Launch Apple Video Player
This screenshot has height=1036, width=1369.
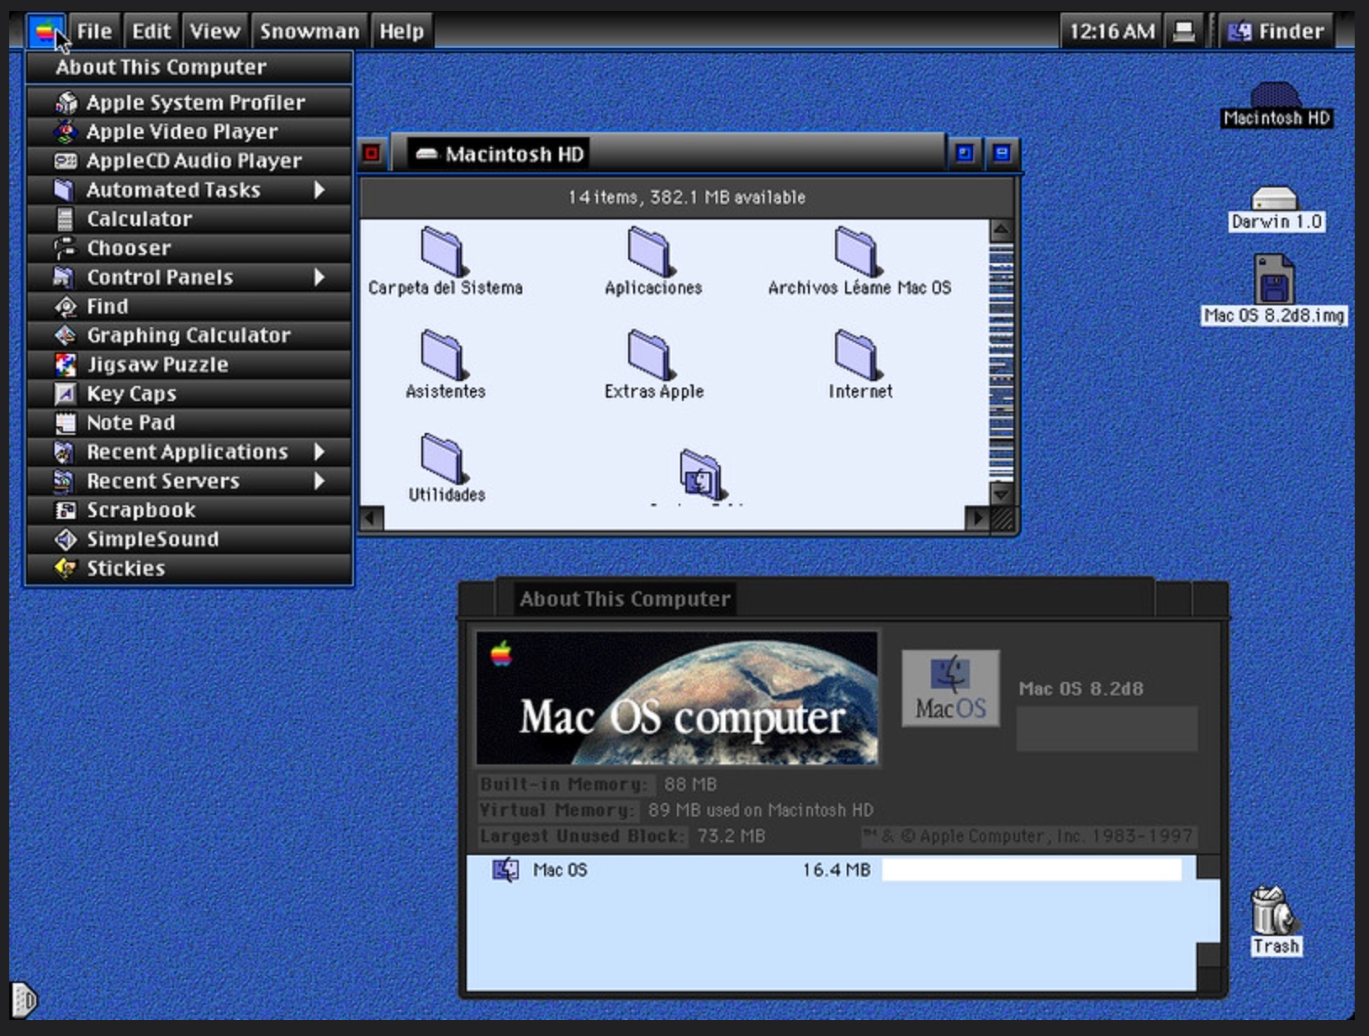click(189, 132)
